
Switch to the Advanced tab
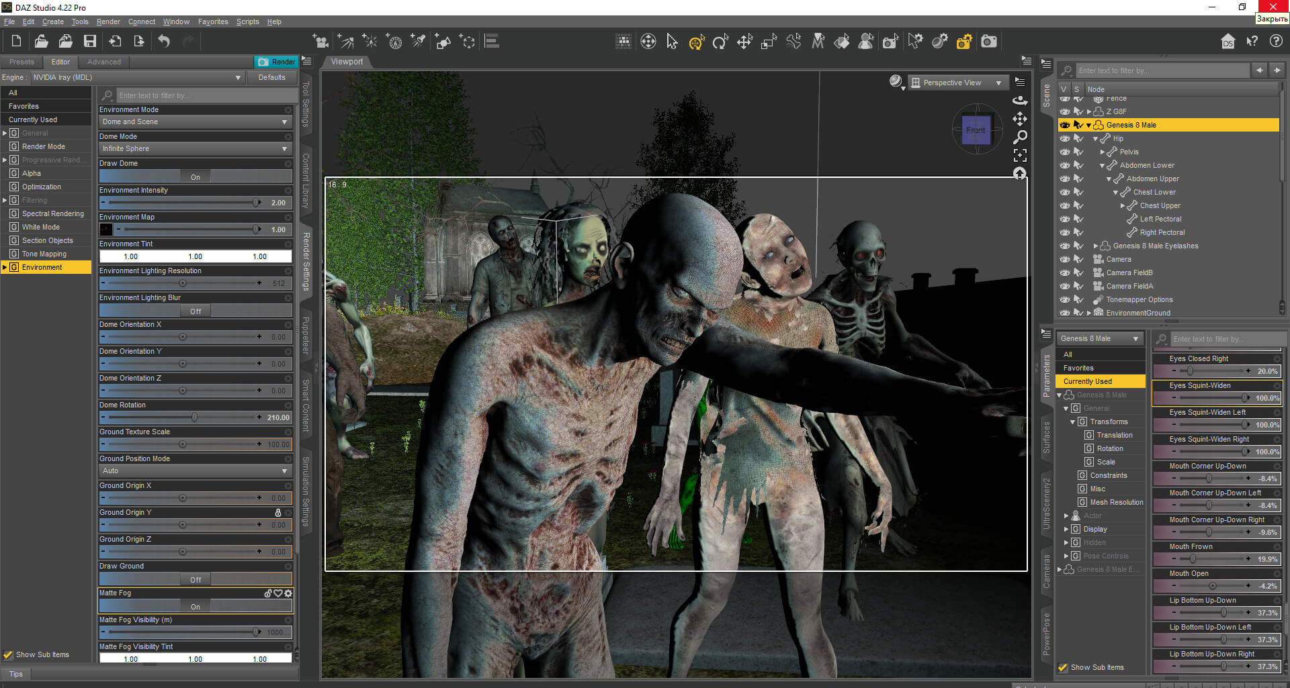[104, 62]
